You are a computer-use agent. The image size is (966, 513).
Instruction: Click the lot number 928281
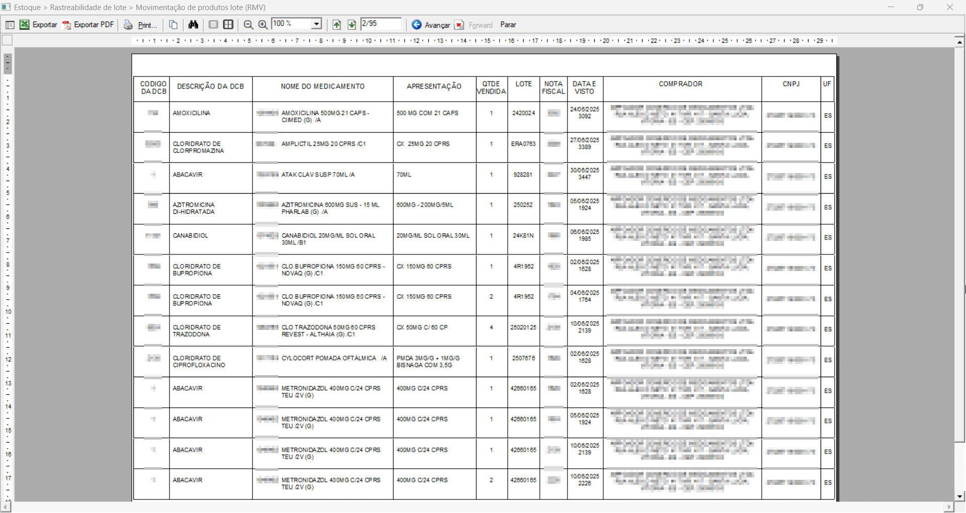point(524,175)
